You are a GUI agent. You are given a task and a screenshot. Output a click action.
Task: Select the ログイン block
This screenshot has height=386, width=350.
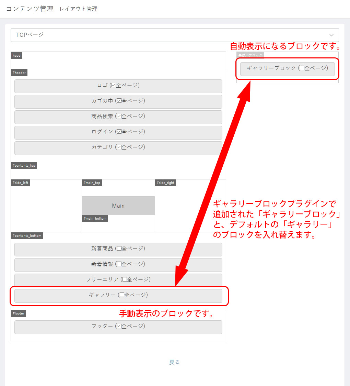(118, 133)
